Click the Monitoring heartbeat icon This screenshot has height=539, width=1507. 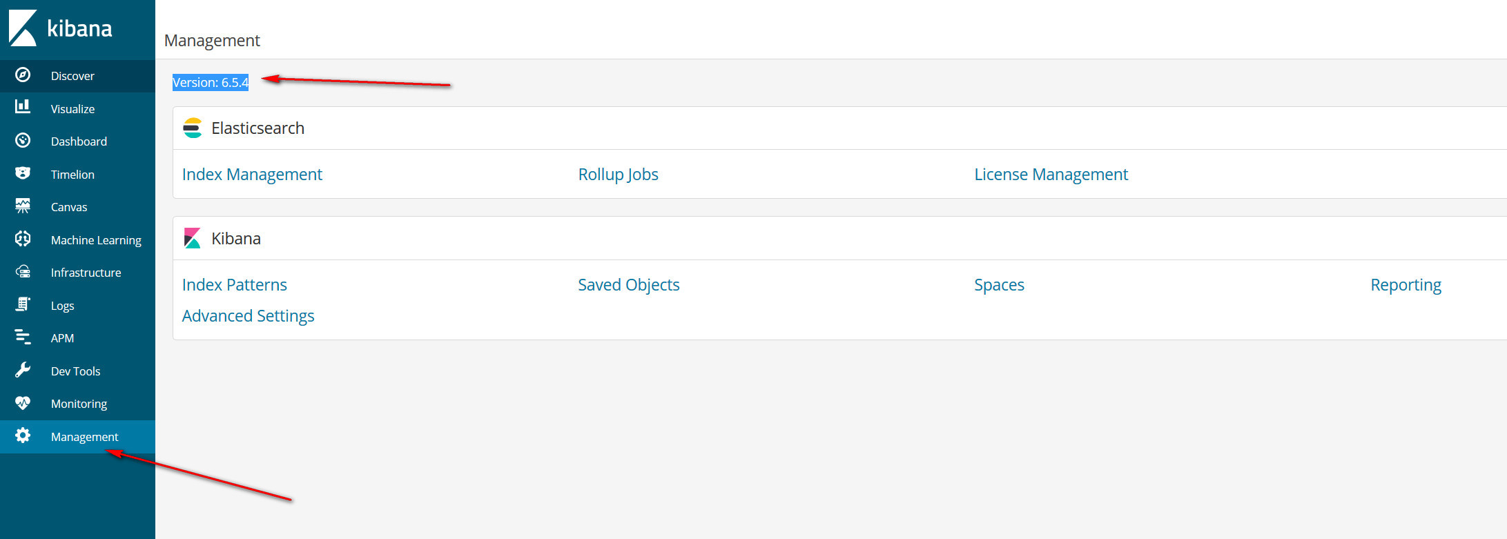[x=23, y=403]
